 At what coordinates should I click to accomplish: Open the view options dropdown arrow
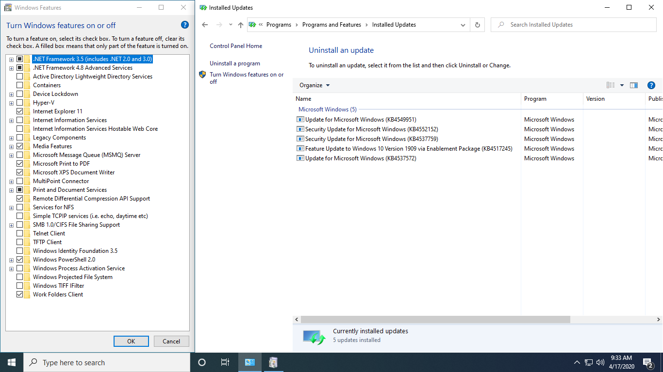pos(622,85)
